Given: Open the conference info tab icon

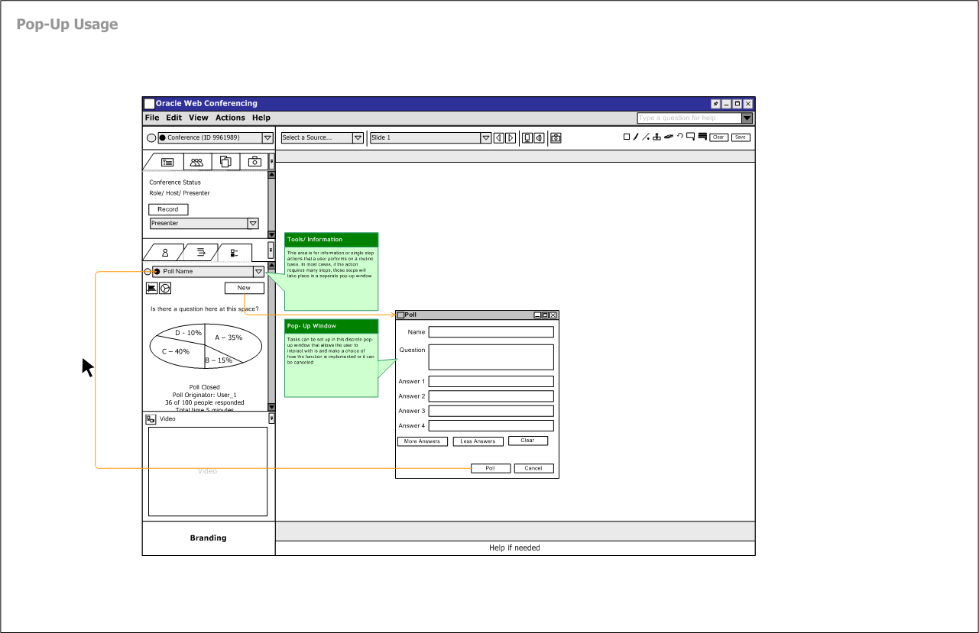Looking at the screenshot, I should pos(167,162).
